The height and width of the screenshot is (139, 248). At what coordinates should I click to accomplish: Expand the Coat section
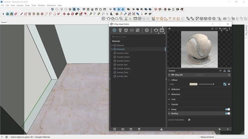coord(169,100)
